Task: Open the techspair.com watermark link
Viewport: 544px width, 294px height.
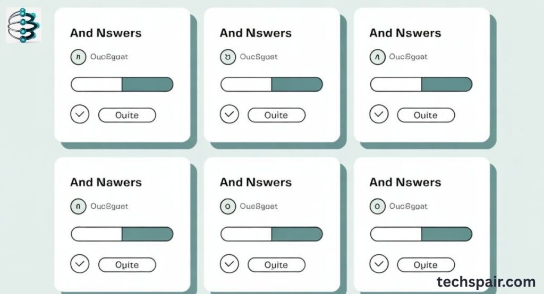Action: coord(486,282)
